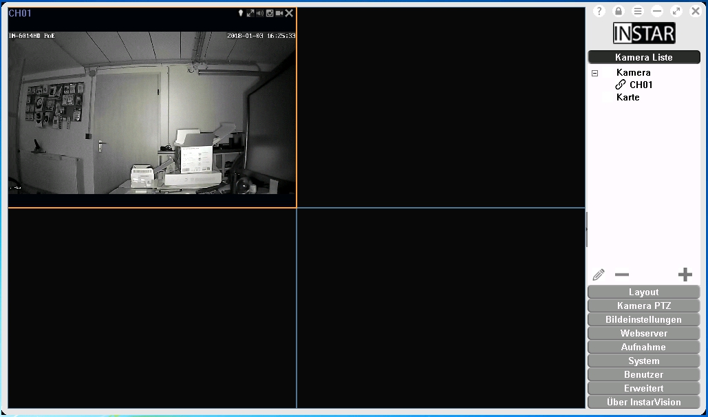Start video recording on CH01

(279, 13)
